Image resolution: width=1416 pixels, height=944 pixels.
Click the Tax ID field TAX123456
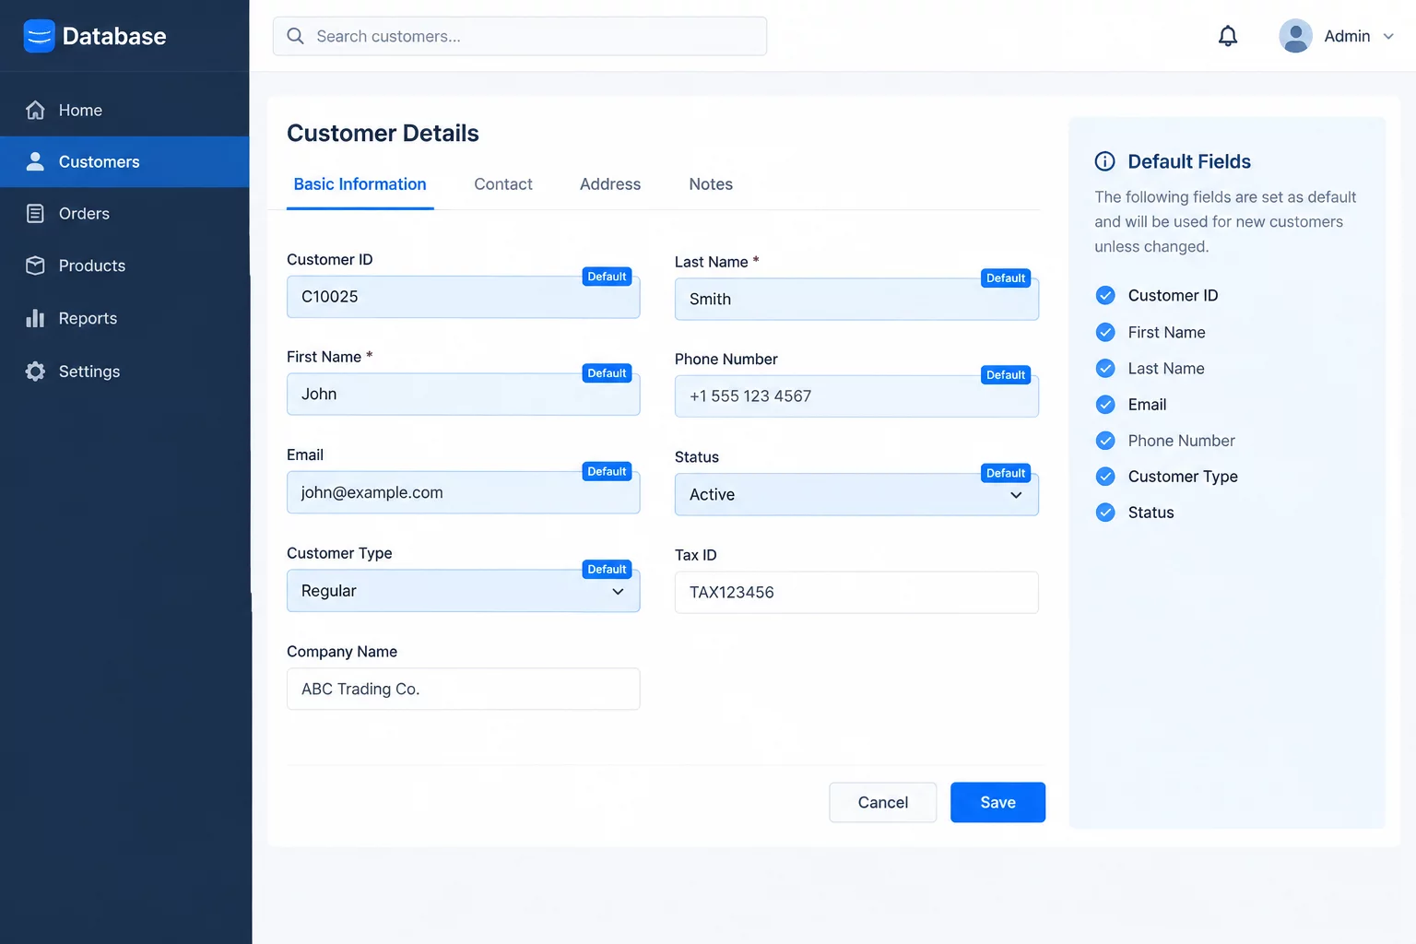tap(856, 593)
